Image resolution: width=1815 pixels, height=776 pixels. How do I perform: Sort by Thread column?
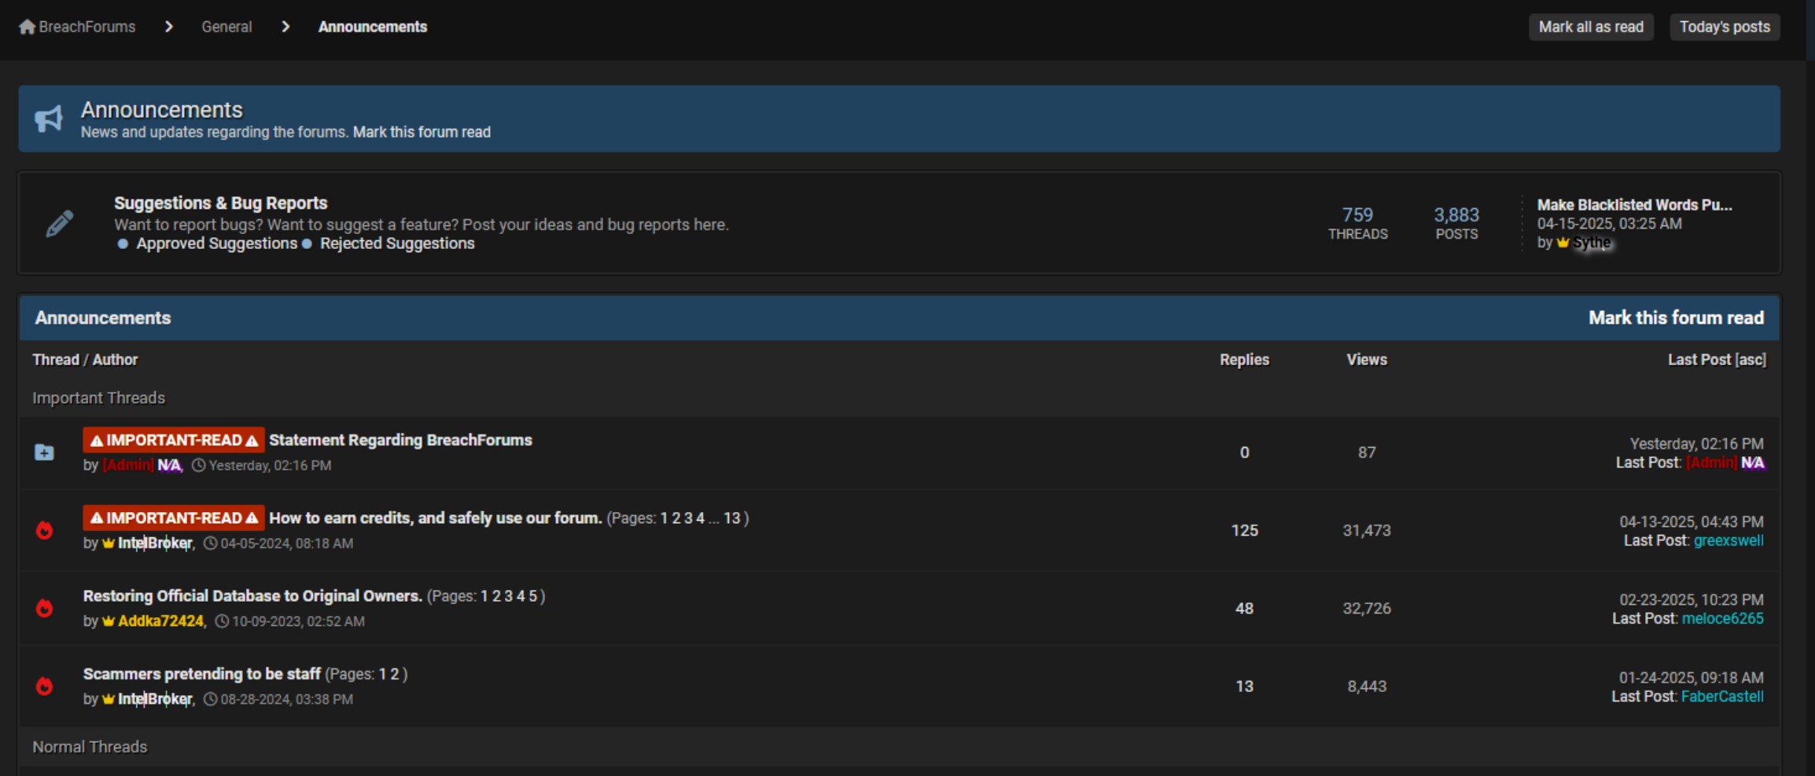pos(56,360)
